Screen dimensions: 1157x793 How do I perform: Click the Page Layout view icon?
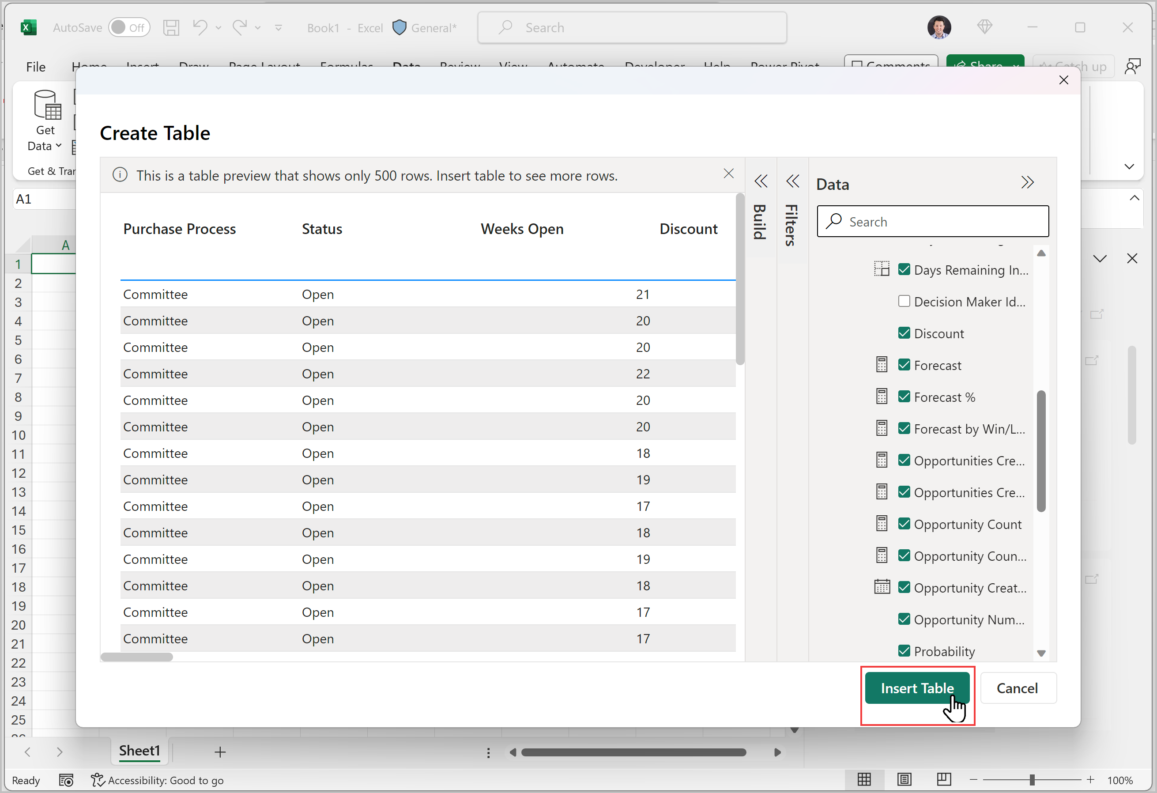[904, 780]
